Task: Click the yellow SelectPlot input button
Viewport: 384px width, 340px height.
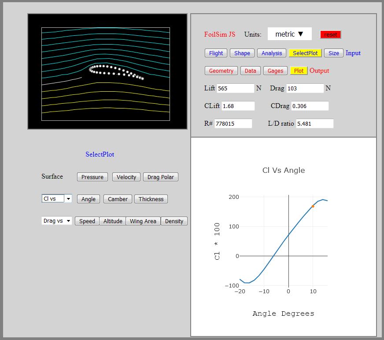Action: [x=305, y=53]
